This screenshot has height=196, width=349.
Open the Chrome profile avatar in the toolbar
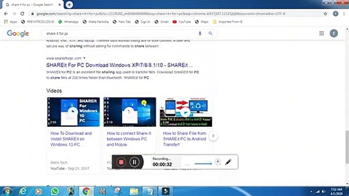336,14
